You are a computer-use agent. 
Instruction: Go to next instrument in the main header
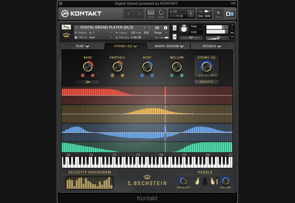click(x=139, y=14)
